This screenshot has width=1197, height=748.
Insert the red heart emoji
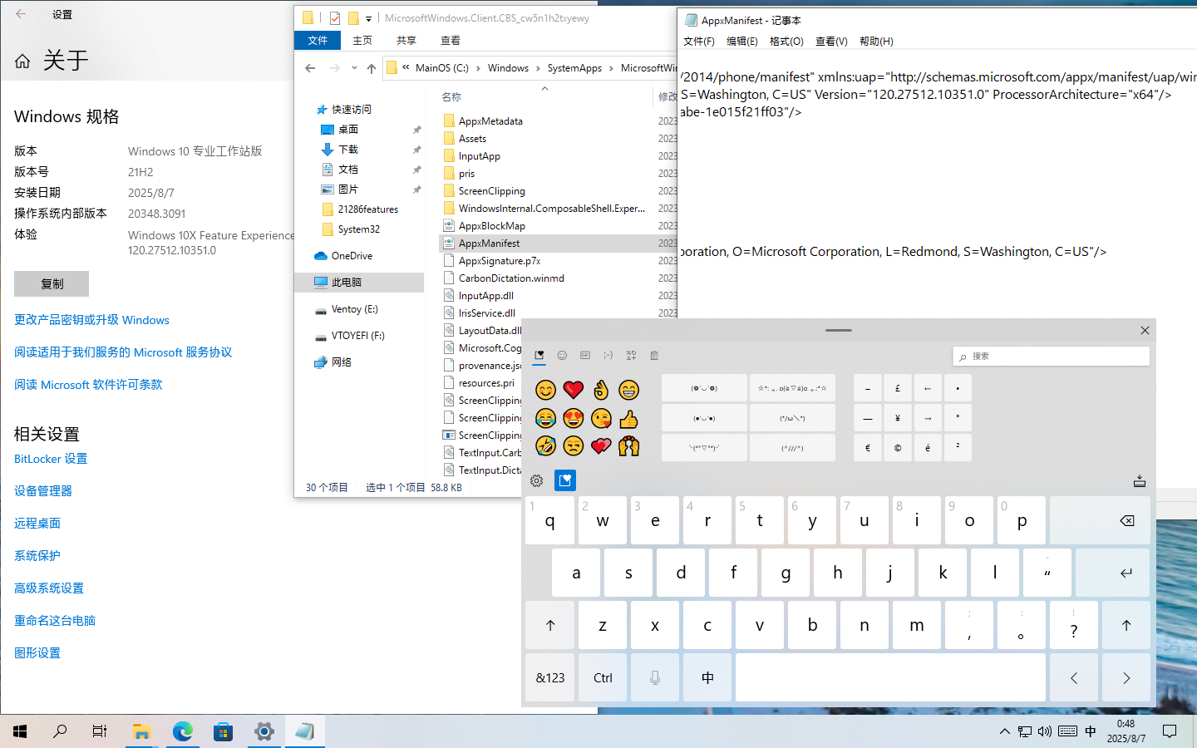574,390
